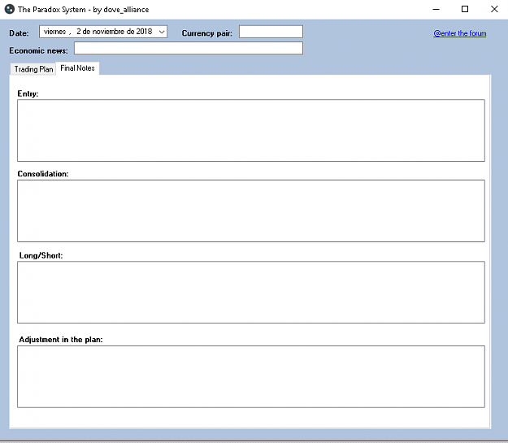Viewport: 508px width, 443px height.
Task: Click the Paradox System app icon in title bar
Action: (10, 9)
